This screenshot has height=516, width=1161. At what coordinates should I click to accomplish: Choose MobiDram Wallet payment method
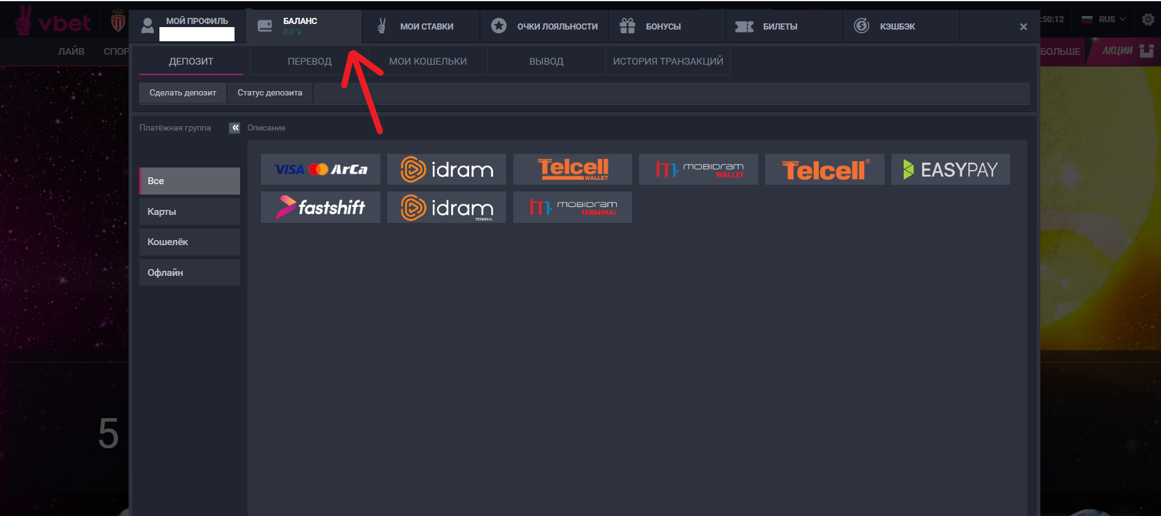(x=699, y=169)
